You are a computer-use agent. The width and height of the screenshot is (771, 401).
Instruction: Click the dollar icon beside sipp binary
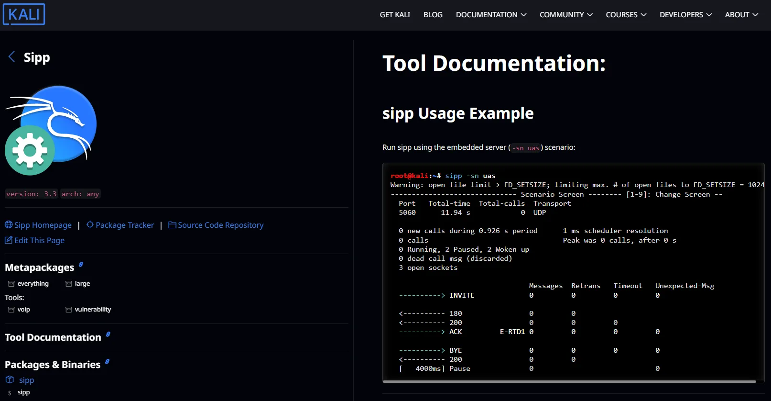coord(10,393)
